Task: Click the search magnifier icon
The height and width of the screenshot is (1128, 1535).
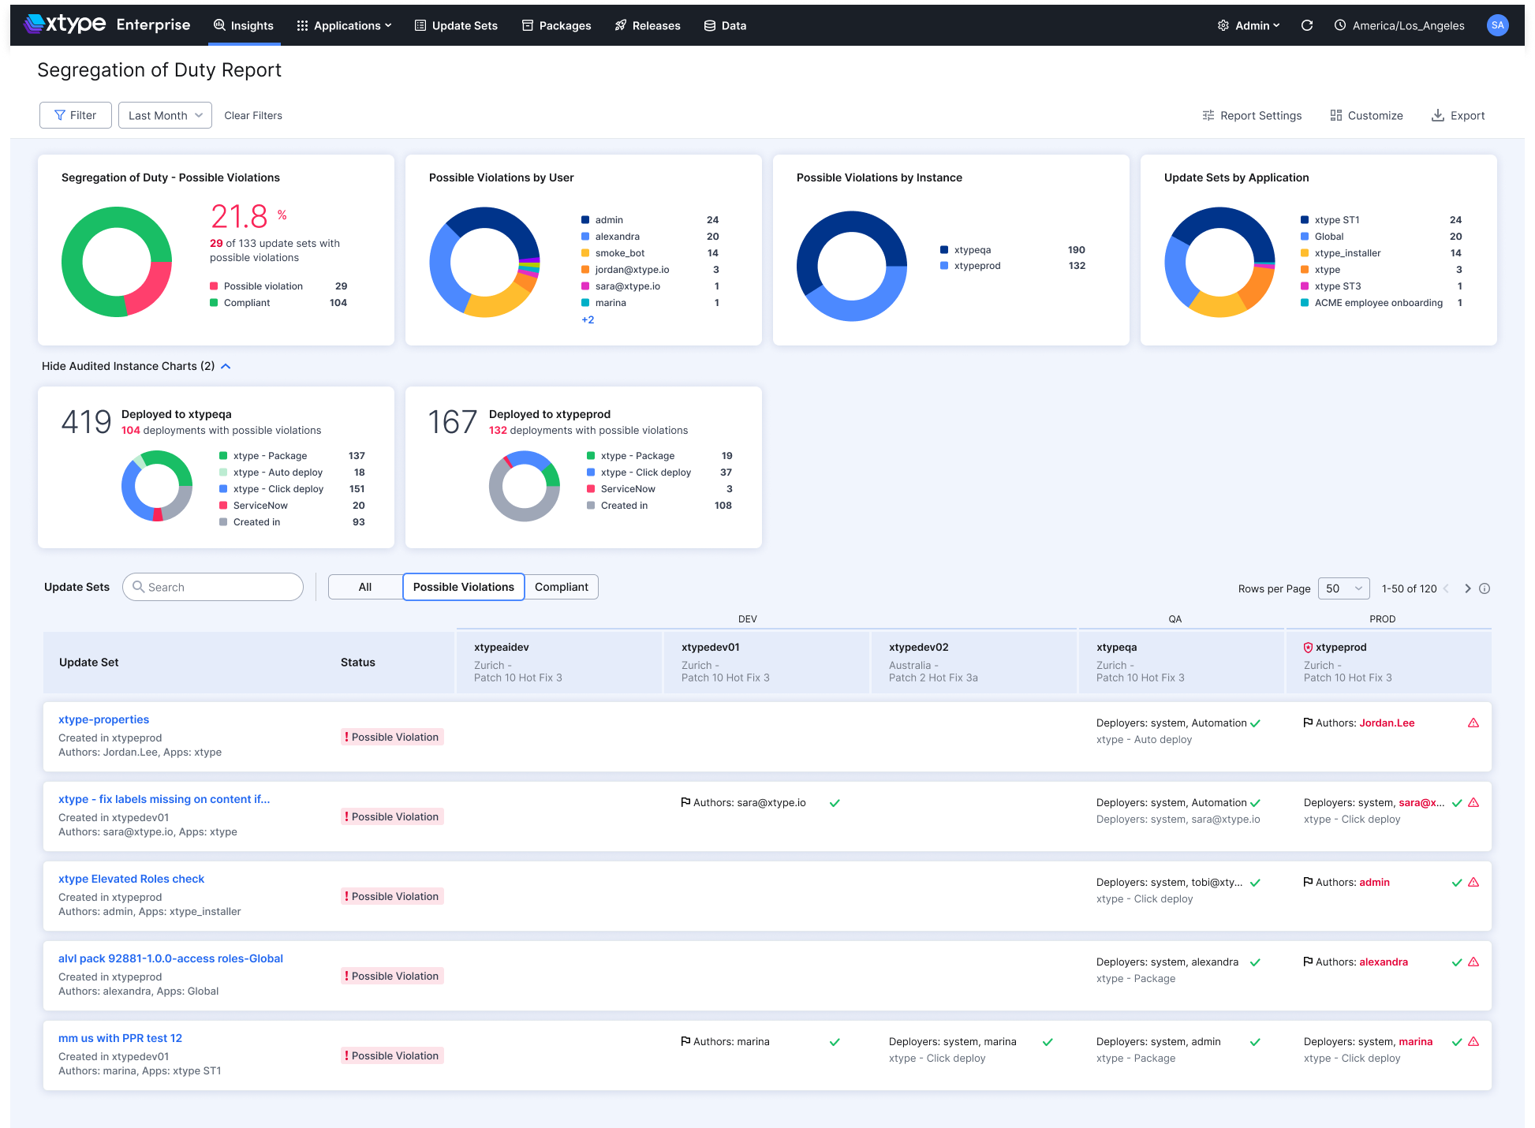Action: pos(138,587)
